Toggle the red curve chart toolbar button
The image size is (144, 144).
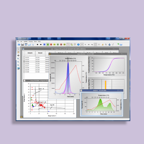click(x=68, y=45)
